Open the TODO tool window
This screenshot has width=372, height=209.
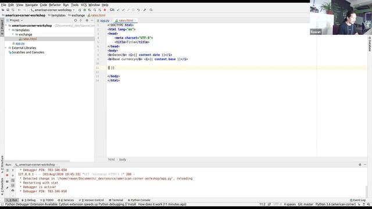pyautogui.click(x=46, y=200)
